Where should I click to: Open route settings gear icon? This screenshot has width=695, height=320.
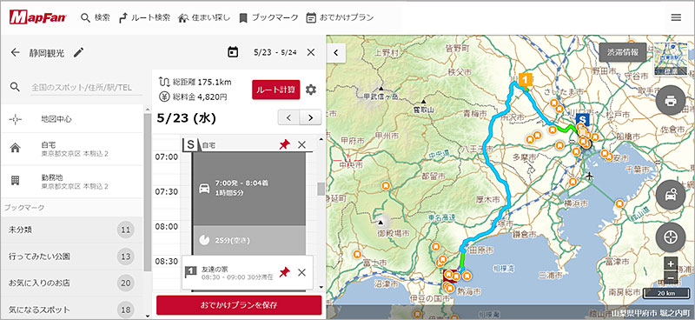pyautogui.click(x=311, y=90)
